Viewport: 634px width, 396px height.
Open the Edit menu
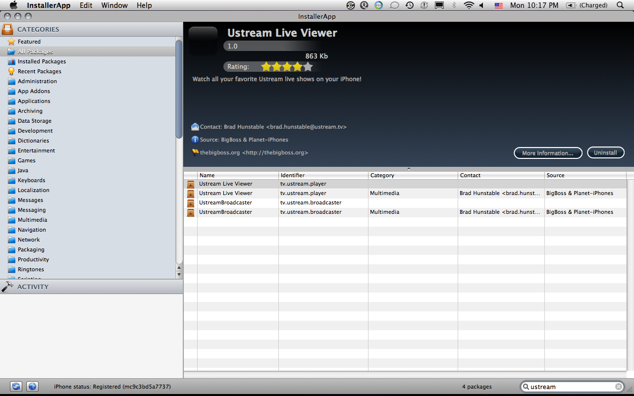[x=86, y=5]
